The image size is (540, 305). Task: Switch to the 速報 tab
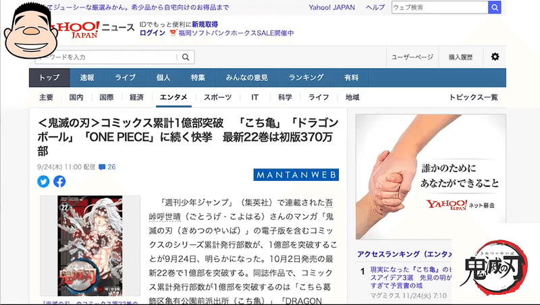coord(87,78)
